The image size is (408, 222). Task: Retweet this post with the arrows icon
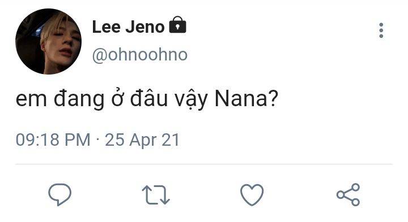156,195
